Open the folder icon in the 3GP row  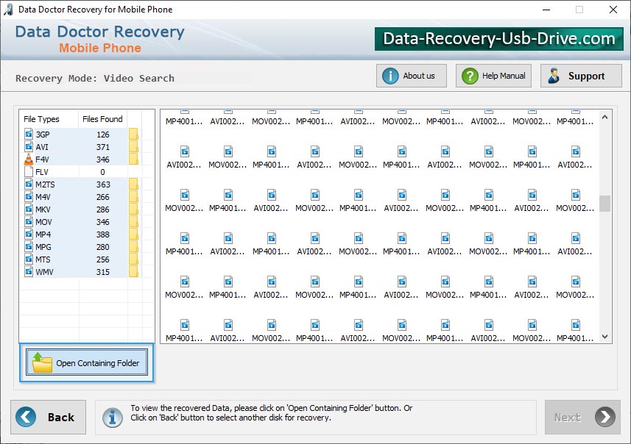[133, 134]
